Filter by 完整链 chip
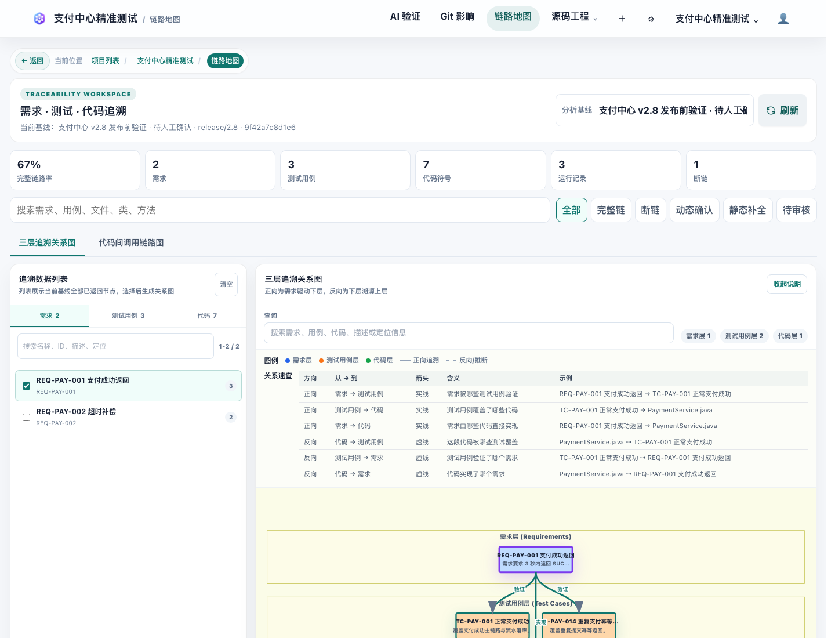Viewport: 835px width, 638px height. 611,210
